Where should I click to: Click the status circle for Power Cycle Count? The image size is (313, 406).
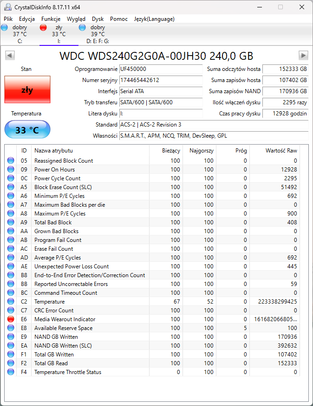tap(11, 178)
